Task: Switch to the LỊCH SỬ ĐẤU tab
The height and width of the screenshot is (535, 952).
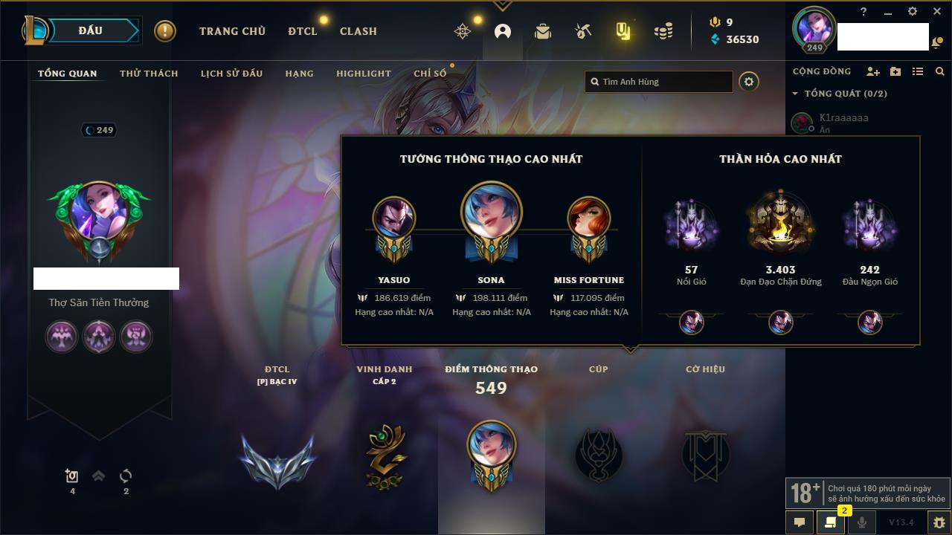Action: 231,74
